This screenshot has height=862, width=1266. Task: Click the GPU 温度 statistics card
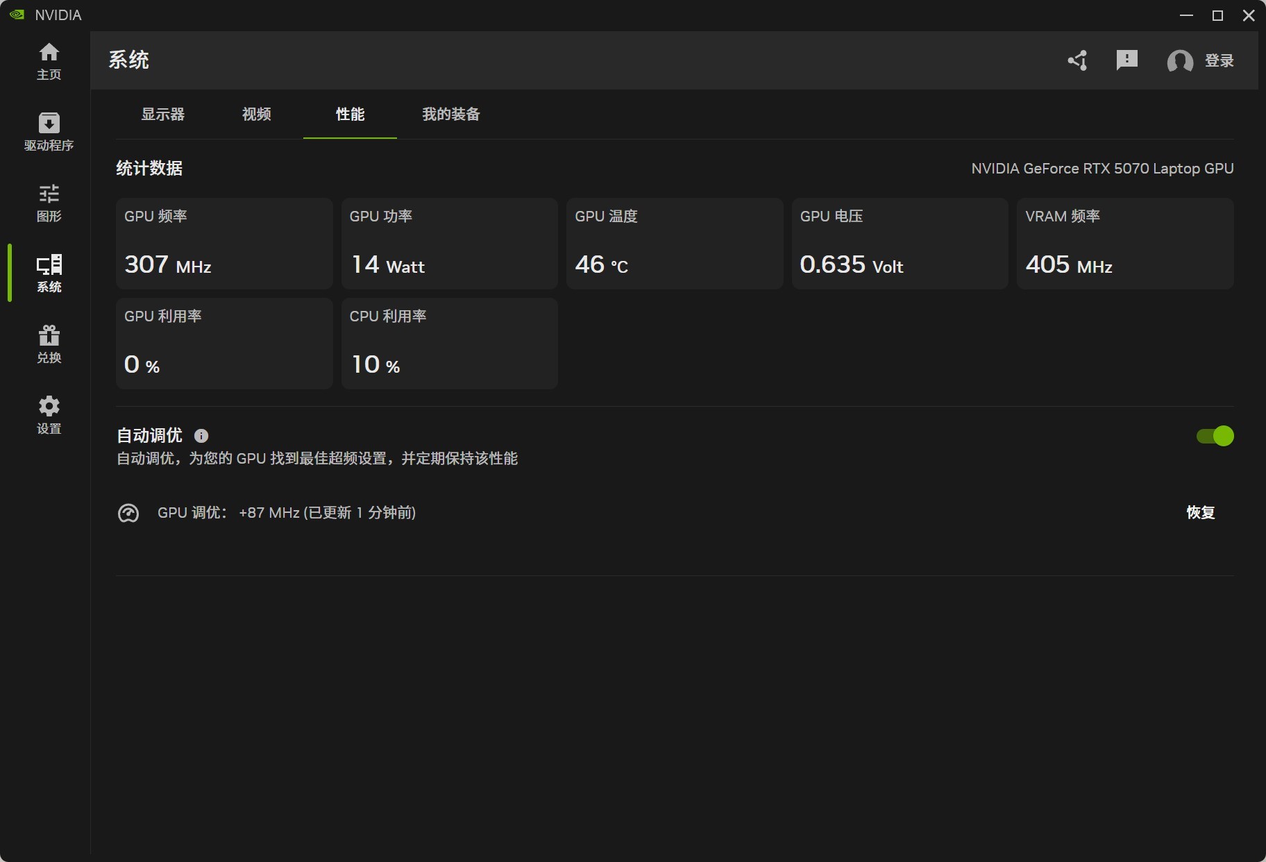(x=674, y=244)
